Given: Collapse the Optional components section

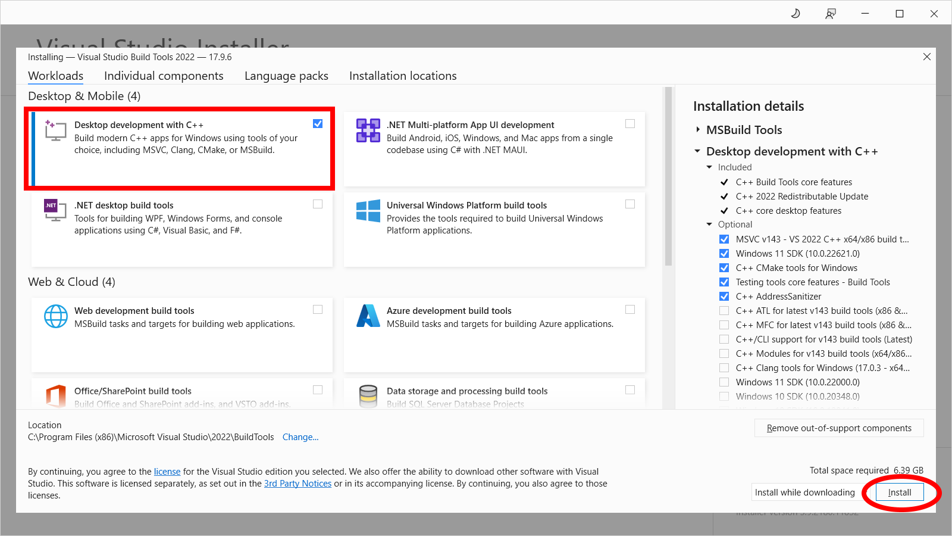Looking at the screenshot, I should coord(709,225).
